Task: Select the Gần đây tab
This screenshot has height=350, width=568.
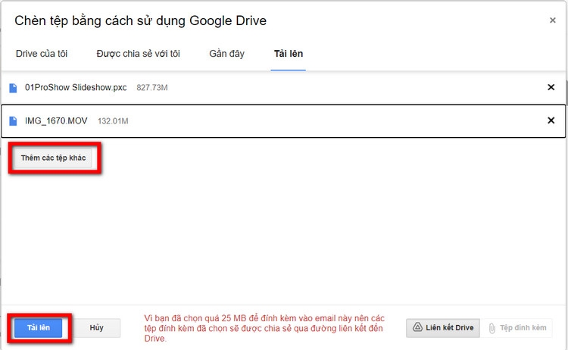Action: (x=226, y=54)
